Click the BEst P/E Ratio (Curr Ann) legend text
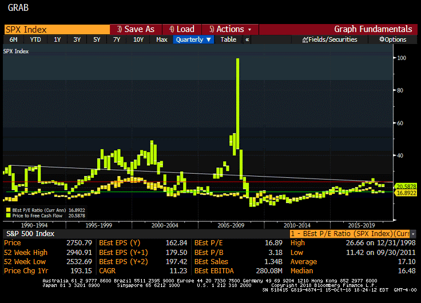 (x=39, y=210)
